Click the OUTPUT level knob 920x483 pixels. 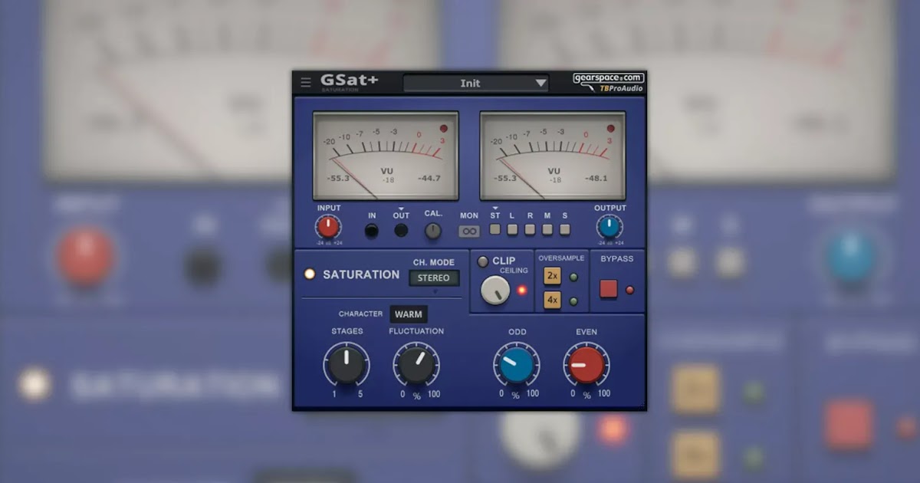coord(608,227)
